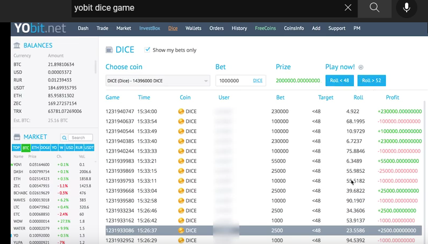Select the BTC market tab

[x=26, y=148]
